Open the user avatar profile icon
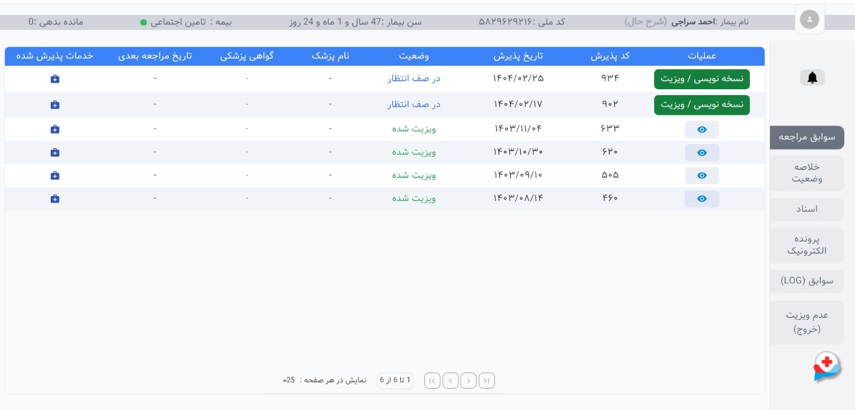The image size is (855, 410). pos(810,20)
